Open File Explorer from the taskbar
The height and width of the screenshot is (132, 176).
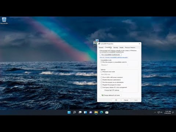(x=96, y=112)
